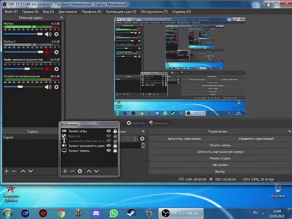The width and height of the screenshot is (292, 219).
Task: Open the Док-панели menu
Action: [68, 12]
